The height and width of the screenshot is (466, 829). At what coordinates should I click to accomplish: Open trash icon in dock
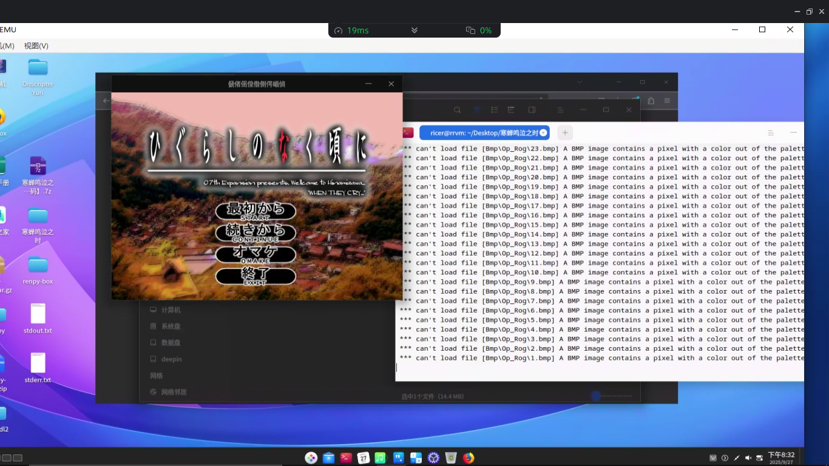point(451,458)
